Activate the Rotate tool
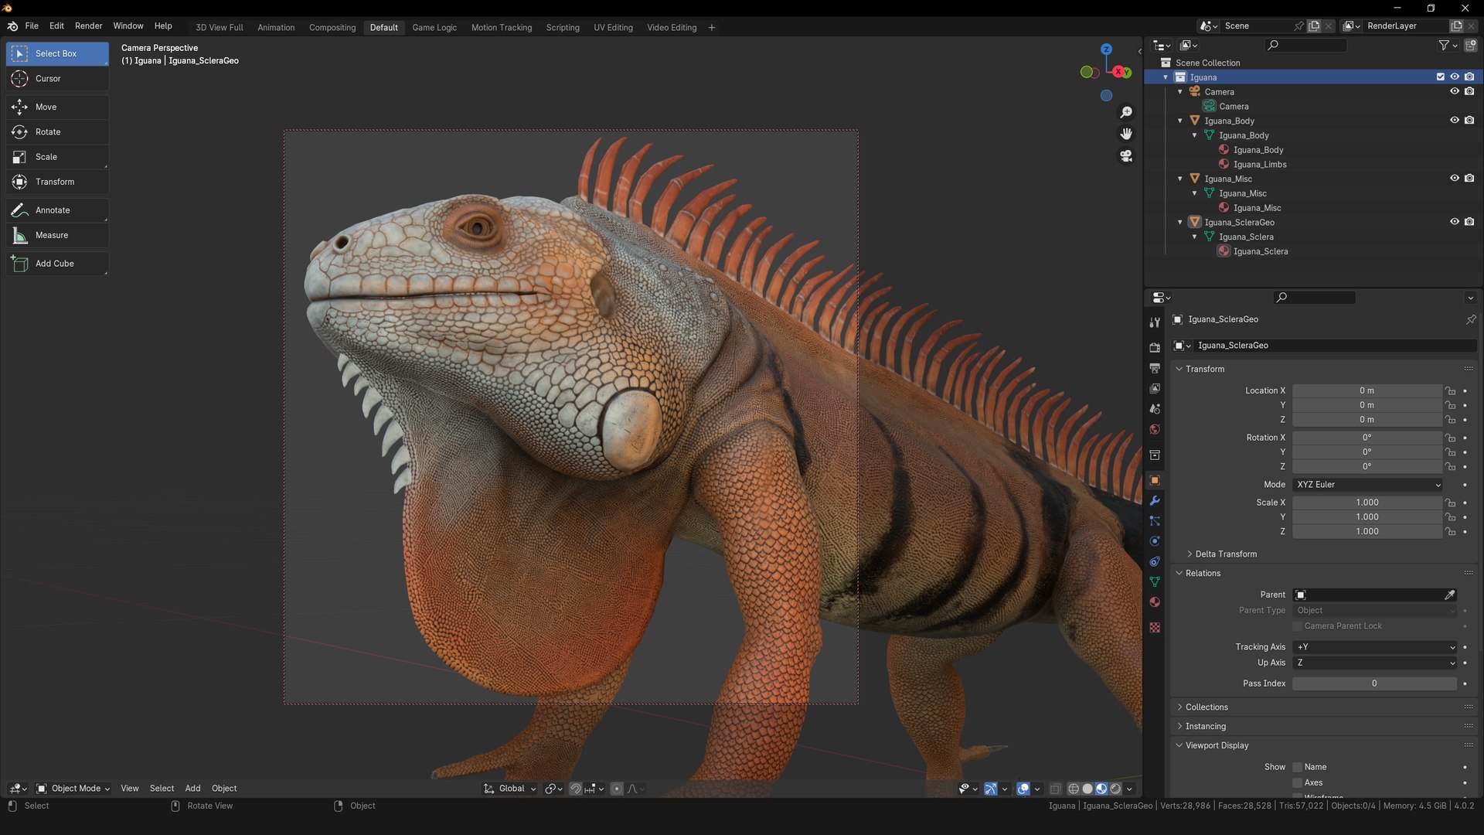 57,132
